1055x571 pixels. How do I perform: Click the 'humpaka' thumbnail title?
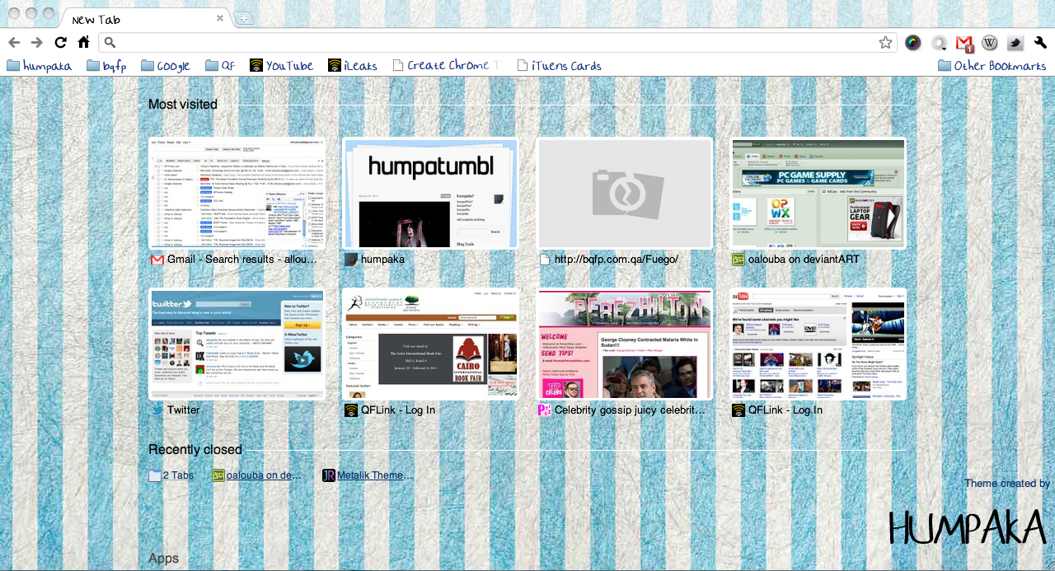(x=382, y=260)
